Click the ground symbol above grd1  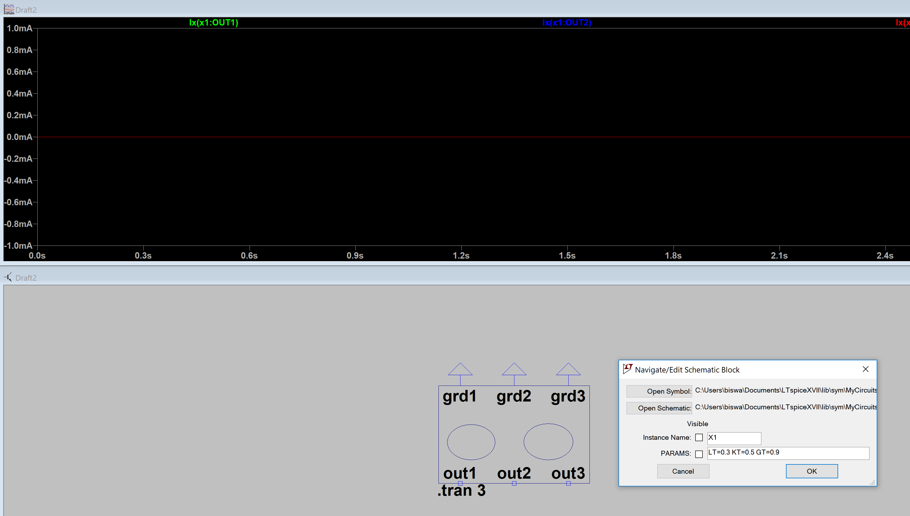coord(460,370)
